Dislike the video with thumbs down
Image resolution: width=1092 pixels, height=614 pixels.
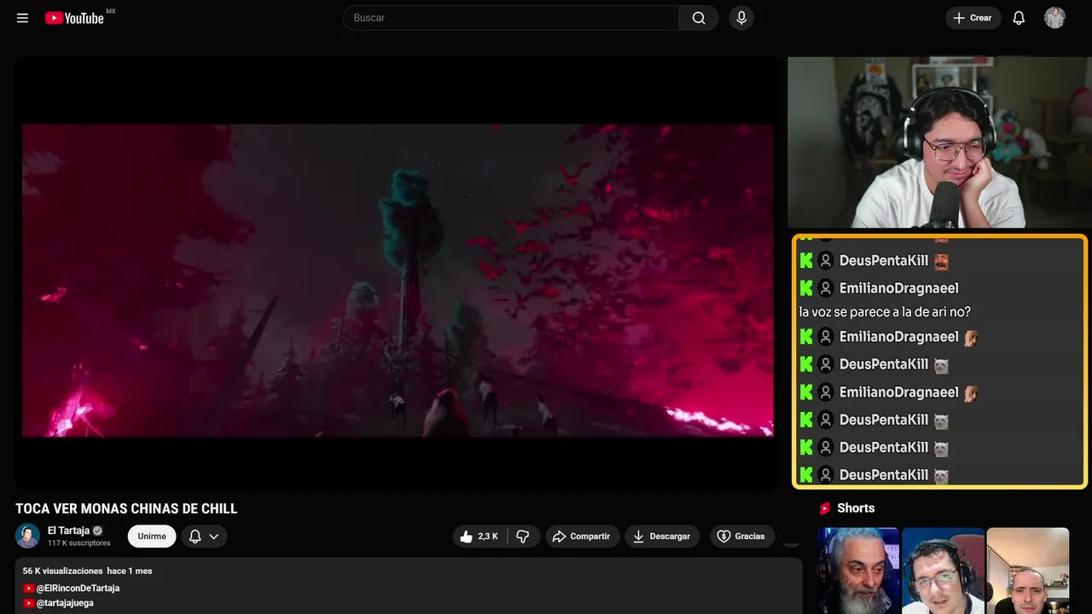coord(523,536)
